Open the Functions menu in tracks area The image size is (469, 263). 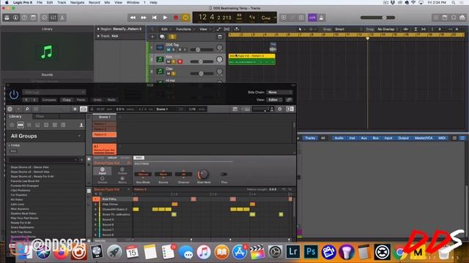(183, 29)
